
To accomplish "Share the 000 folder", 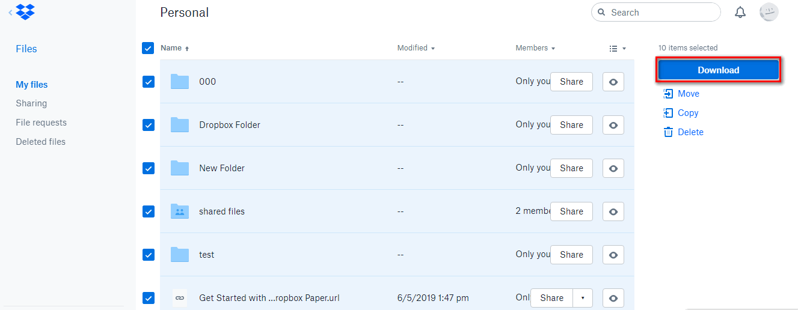I will point(571,82).
